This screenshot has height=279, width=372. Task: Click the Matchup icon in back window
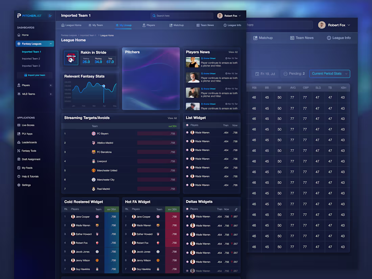255,38
